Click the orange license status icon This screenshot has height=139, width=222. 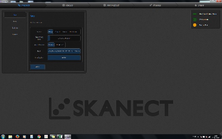click(x=195, y=25)
